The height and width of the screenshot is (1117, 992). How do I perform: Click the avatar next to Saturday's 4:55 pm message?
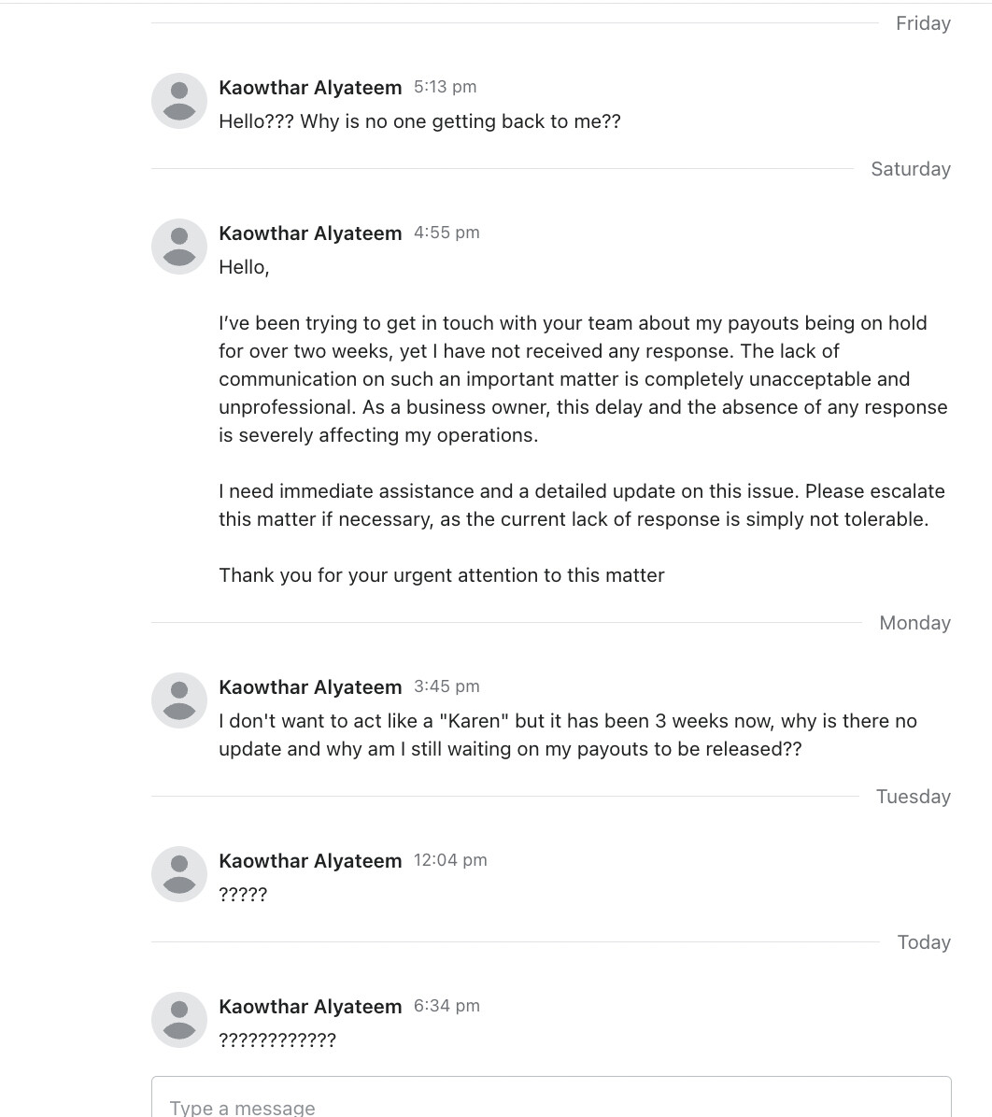tap(179, 247)
